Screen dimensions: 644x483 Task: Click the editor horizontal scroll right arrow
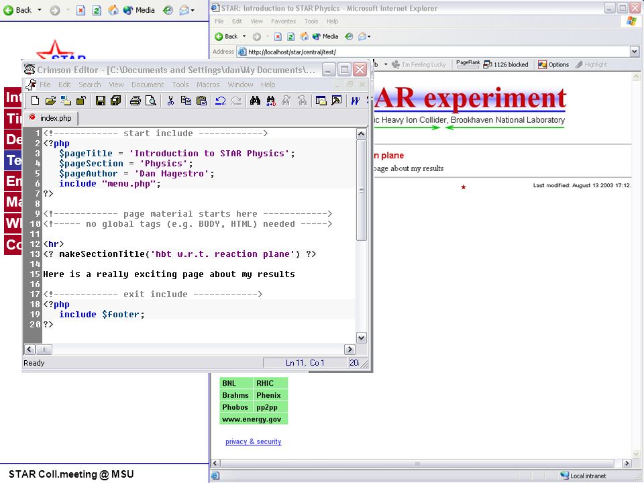(350, 350)
